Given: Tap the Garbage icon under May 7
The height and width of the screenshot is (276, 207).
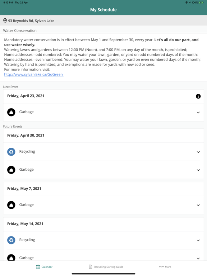Looking at the screenshot, I should click(x=11, y=205).
